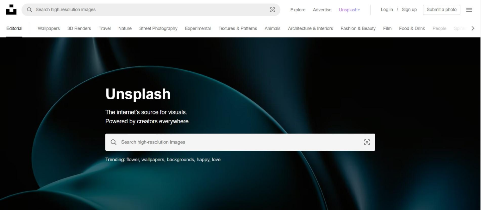Select the Animals category tab
The image size is (481, 210).
coord(272,28)
